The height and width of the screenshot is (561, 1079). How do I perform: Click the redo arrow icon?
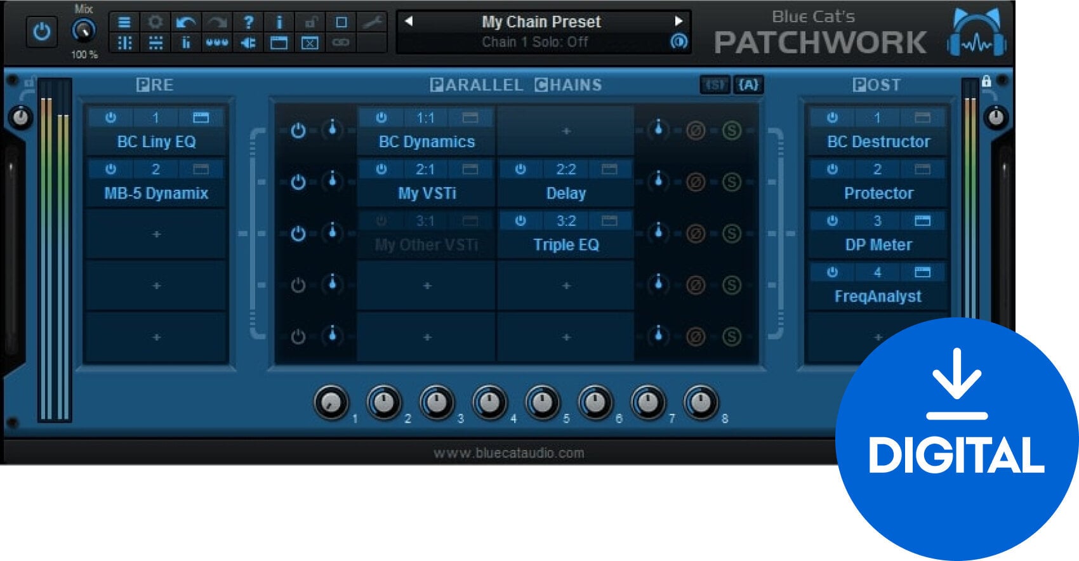(217, 22)
